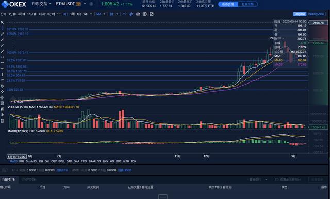
Task: Select the BOLL indicator
Action: [x=62, y=161]
